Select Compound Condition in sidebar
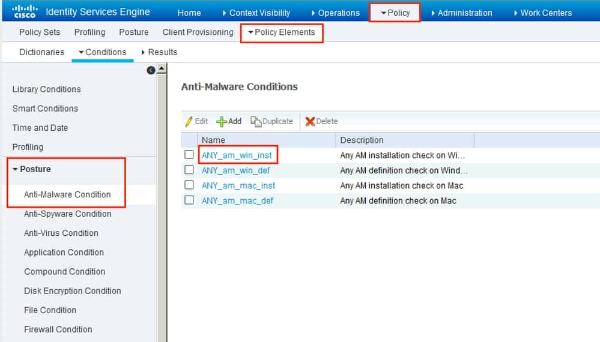The height and width of the screenshot is (342, 600). coord(65,272)
